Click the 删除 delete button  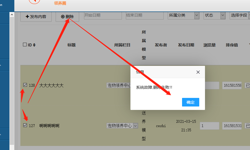point(67,17)
